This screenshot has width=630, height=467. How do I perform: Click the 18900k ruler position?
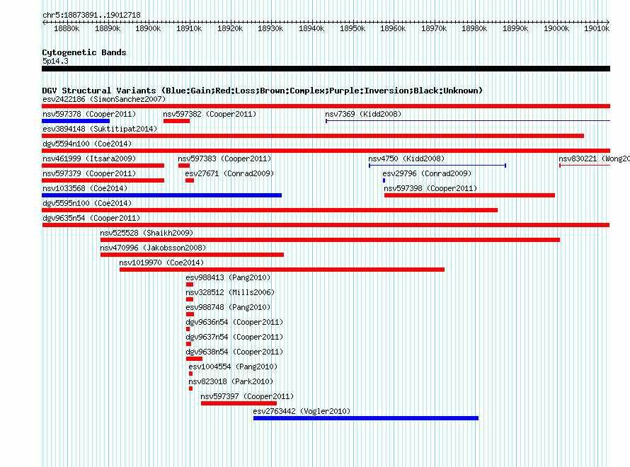coord(148,28)
